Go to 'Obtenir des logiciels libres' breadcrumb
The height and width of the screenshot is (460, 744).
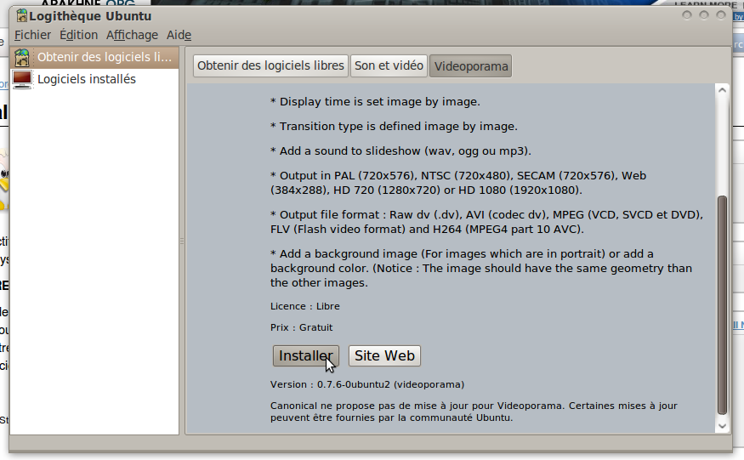coord(270,65)
